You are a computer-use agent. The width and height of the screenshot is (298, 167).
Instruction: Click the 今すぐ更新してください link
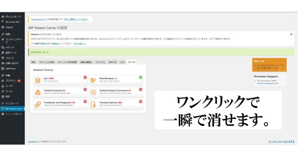click(76, 19)
